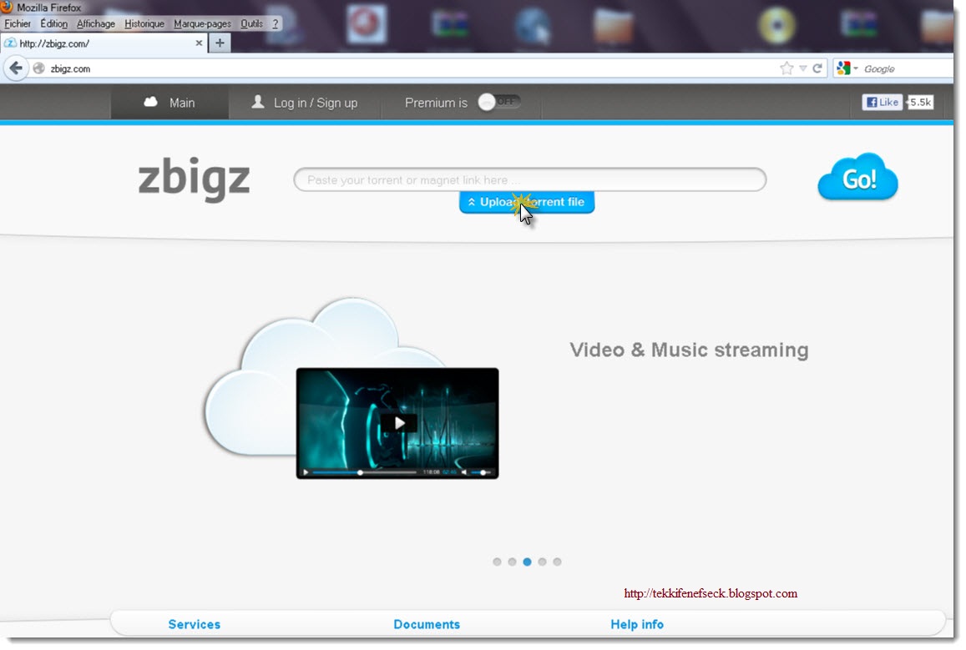Open the Documents link
Viewport: 966px width, 650px height.
[427, 624]
